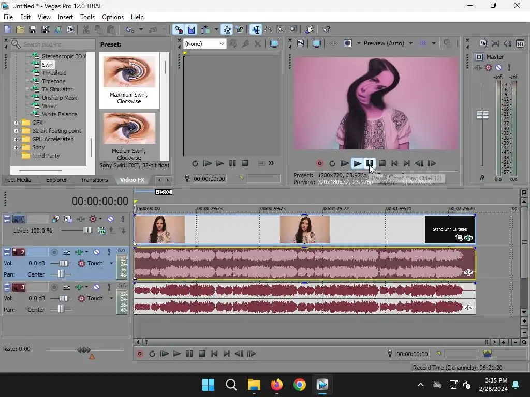Click Preview on External Monitor icon
Screen dimensions: 530x397
[x=317, y=43]
